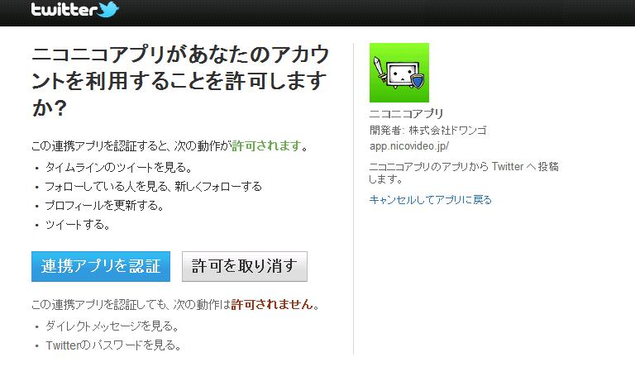Click the ダイレクトメッセージを見る bullet item

click(x=112, y=326)
